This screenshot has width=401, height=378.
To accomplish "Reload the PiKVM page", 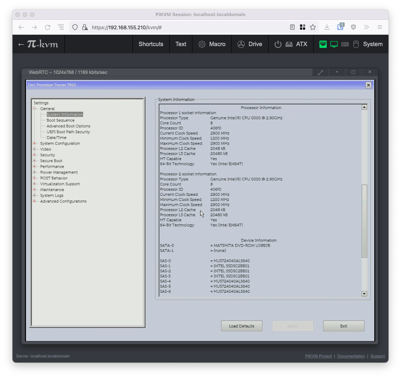I will (48, 27).
